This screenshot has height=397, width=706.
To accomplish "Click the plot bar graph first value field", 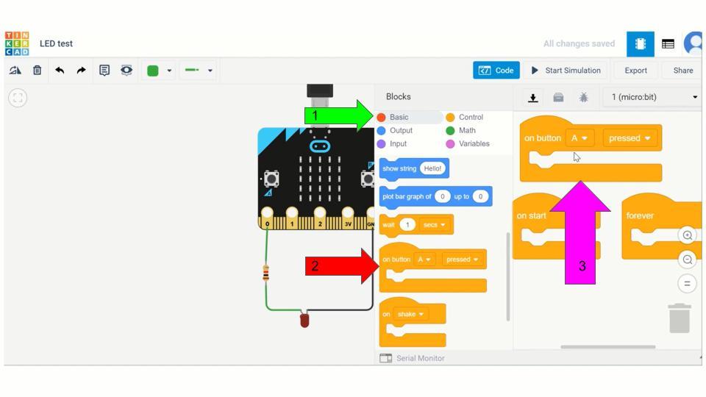I will tap(443, 197).
